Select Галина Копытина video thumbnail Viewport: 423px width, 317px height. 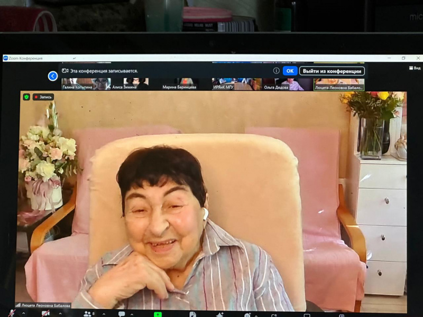tap(86, 84)
